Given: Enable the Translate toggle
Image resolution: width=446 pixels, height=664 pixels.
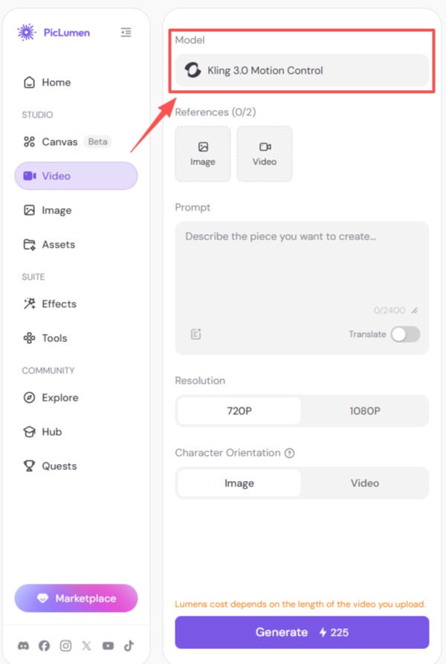Looking at the screenshot, I should (x=405, y=334).
